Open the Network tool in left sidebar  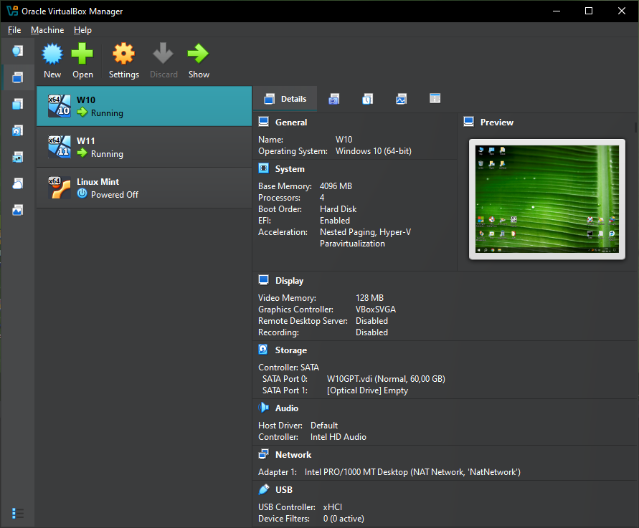point(18,157)
